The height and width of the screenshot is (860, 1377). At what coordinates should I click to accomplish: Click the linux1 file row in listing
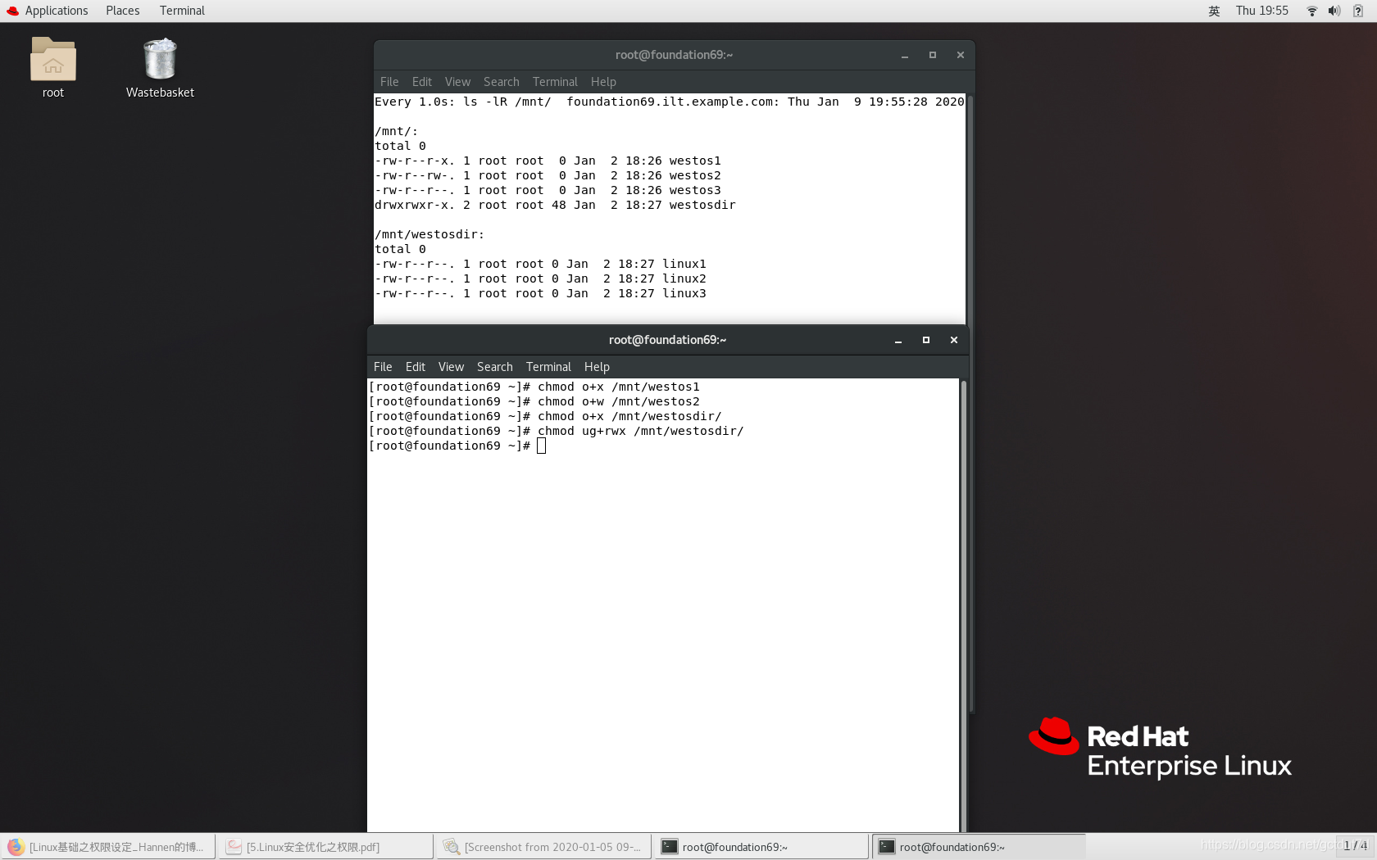540,264
